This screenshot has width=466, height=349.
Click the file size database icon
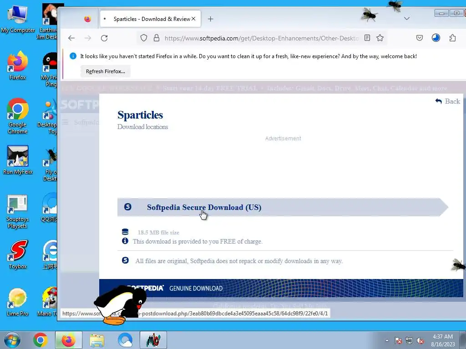[x=125, y=232]
